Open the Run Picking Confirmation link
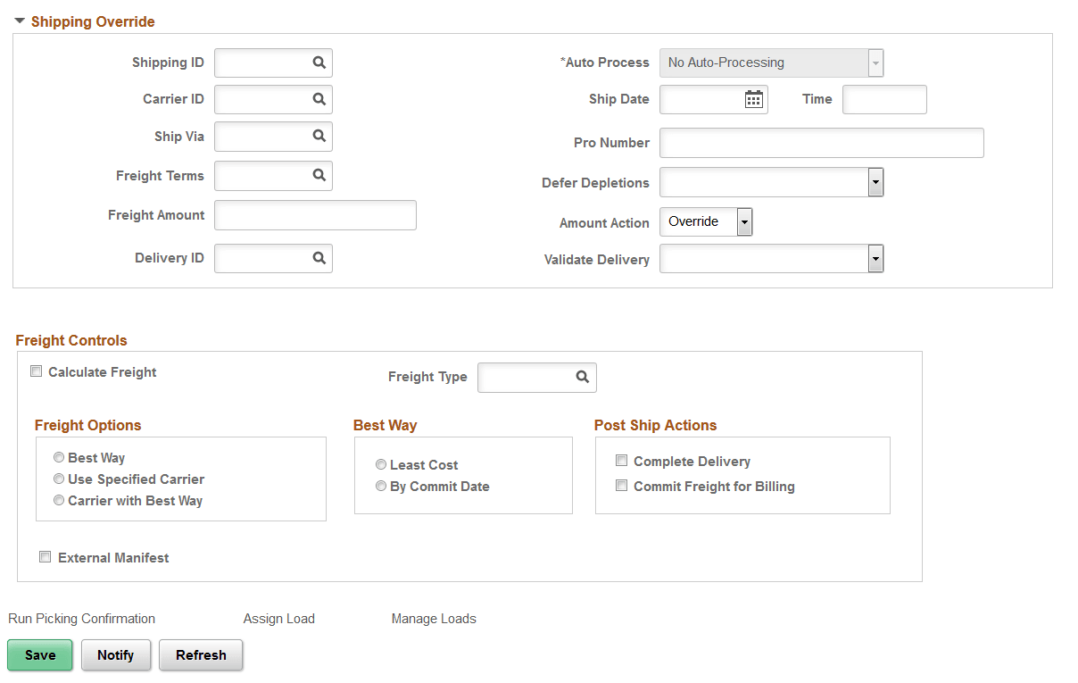 pos(81,618)
